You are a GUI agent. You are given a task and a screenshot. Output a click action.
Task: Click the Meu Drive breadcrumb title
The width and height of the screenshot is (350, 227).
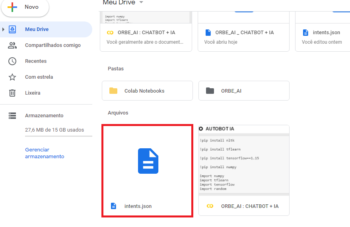[x=119, y=2]
